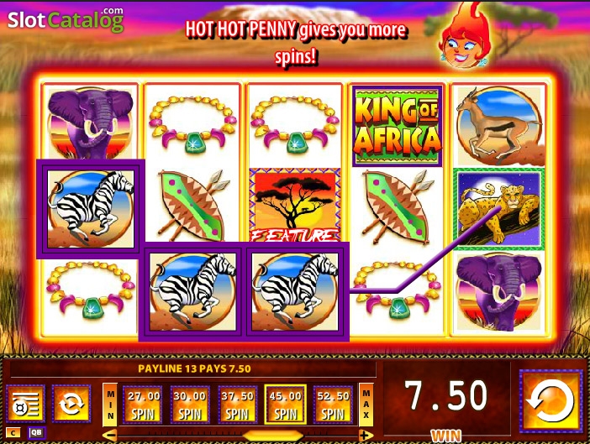Toggle the QB quick bet button
The height and width of the screenshot is (444, 590).
[x=36, y=433]
